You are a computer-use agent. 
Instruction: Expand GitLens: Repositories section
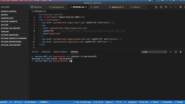(x=14, y=42)
